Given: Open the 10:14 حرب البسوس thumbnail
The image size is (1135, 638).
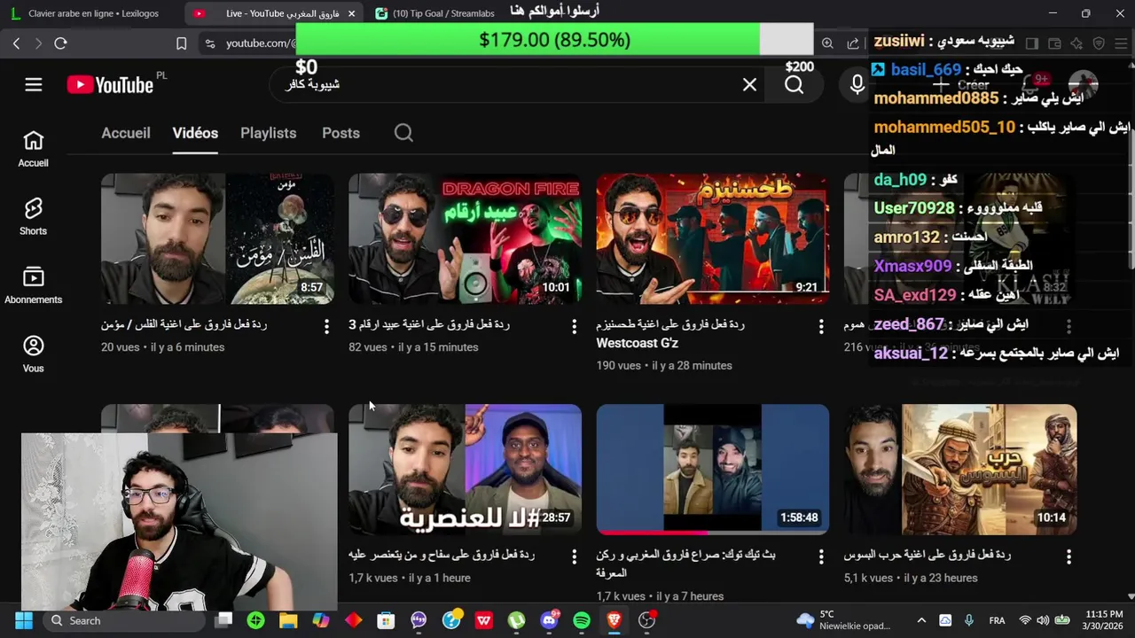Looking at the screenshot, I should point(960,470).
